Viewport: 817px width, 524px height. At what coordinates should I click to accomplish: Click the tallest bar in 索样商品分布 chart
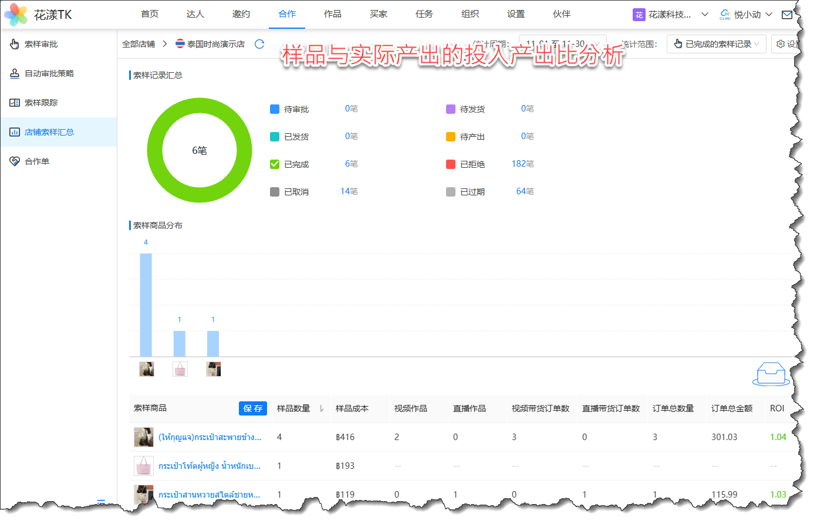tap(146, 305)
